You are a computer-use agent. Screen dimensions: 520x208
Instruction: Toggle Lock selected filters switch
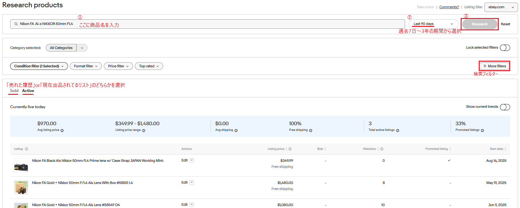tap(505, 48)
